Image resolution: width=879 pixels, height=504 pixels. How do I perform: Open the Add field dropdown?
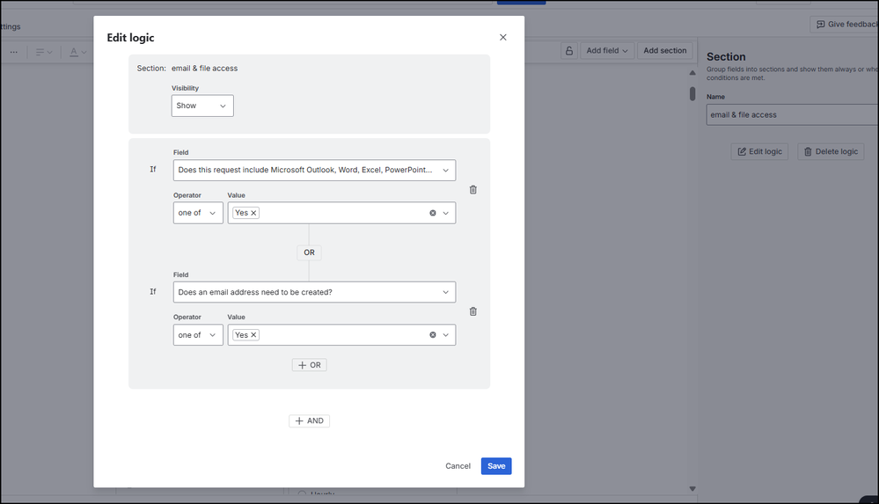pos(607,50)
